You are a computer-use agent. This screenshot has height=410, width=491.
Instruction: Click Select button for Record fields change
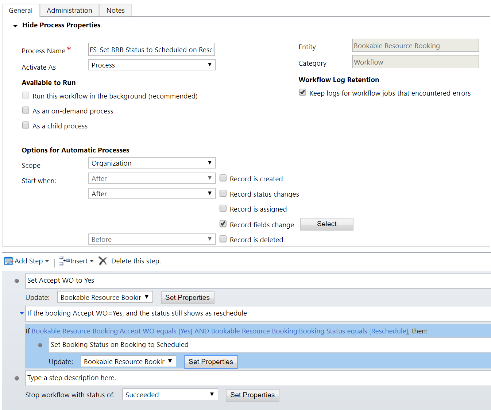(326, 224)
